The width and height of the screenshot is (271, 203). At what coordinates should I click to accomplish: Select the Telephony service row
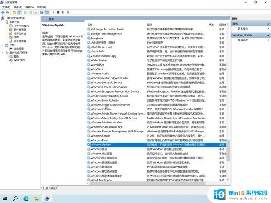point(156,38)
